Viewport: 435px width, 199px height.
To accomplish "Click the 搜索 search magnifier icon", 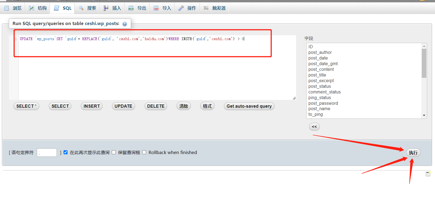I will pyautogui.click(x=81, y=8).
